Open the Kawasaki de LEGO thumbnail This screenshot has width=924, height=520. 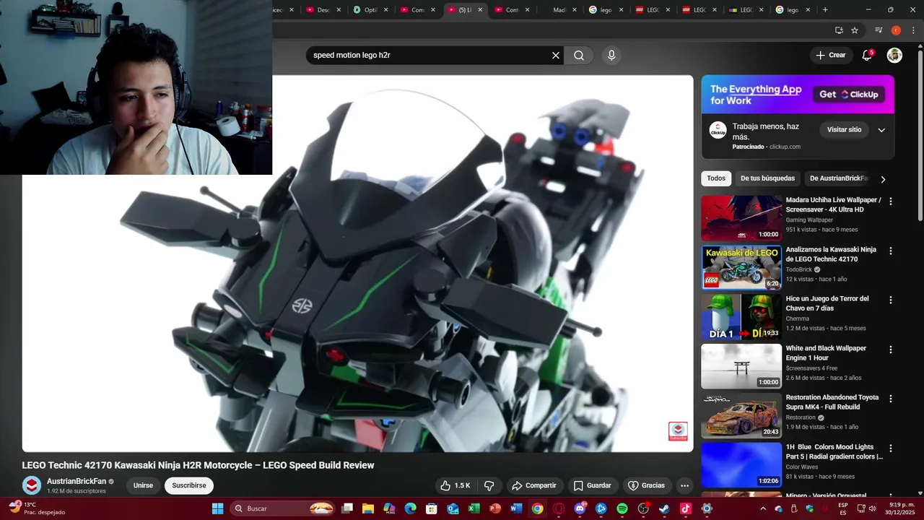[741, 267]
